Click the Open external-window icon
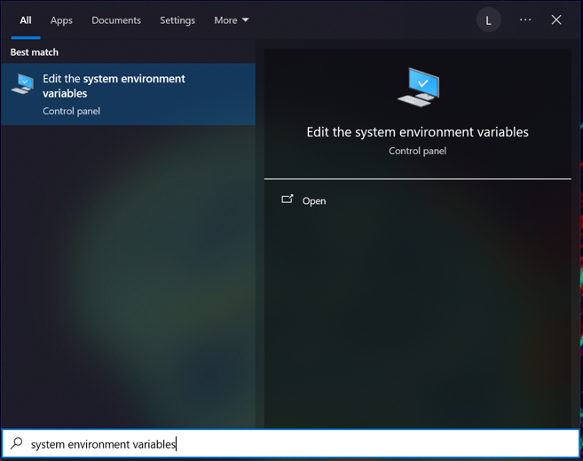 click(x=288, y=199)
